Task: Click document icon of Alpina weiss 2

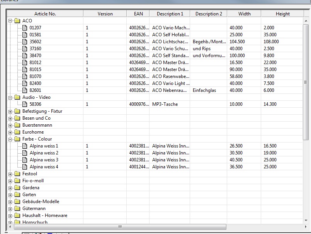Action: 25,153
